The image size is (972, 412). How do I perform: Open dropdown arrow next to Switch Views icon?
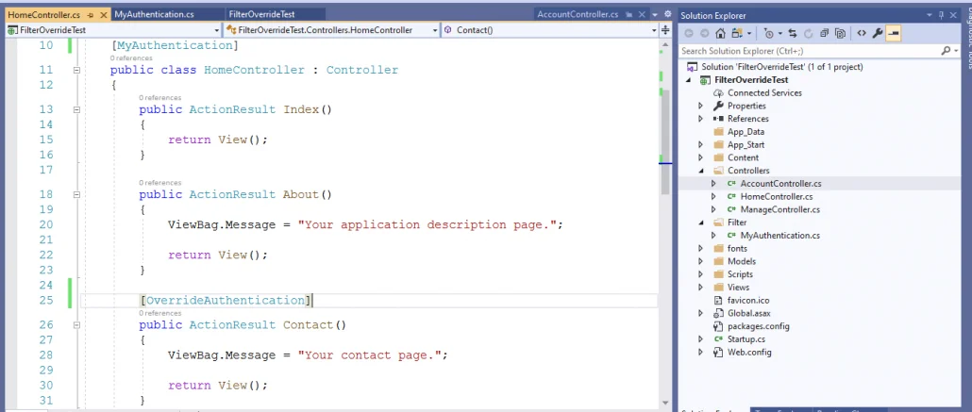749,33
